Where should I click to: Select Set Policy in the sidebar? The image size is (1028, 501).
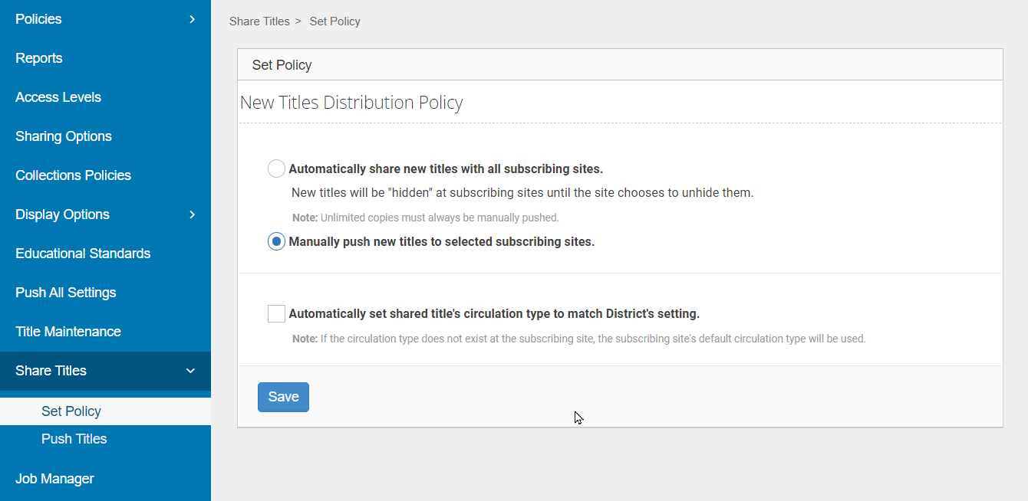pyautogui.click(x=71, y=411)
